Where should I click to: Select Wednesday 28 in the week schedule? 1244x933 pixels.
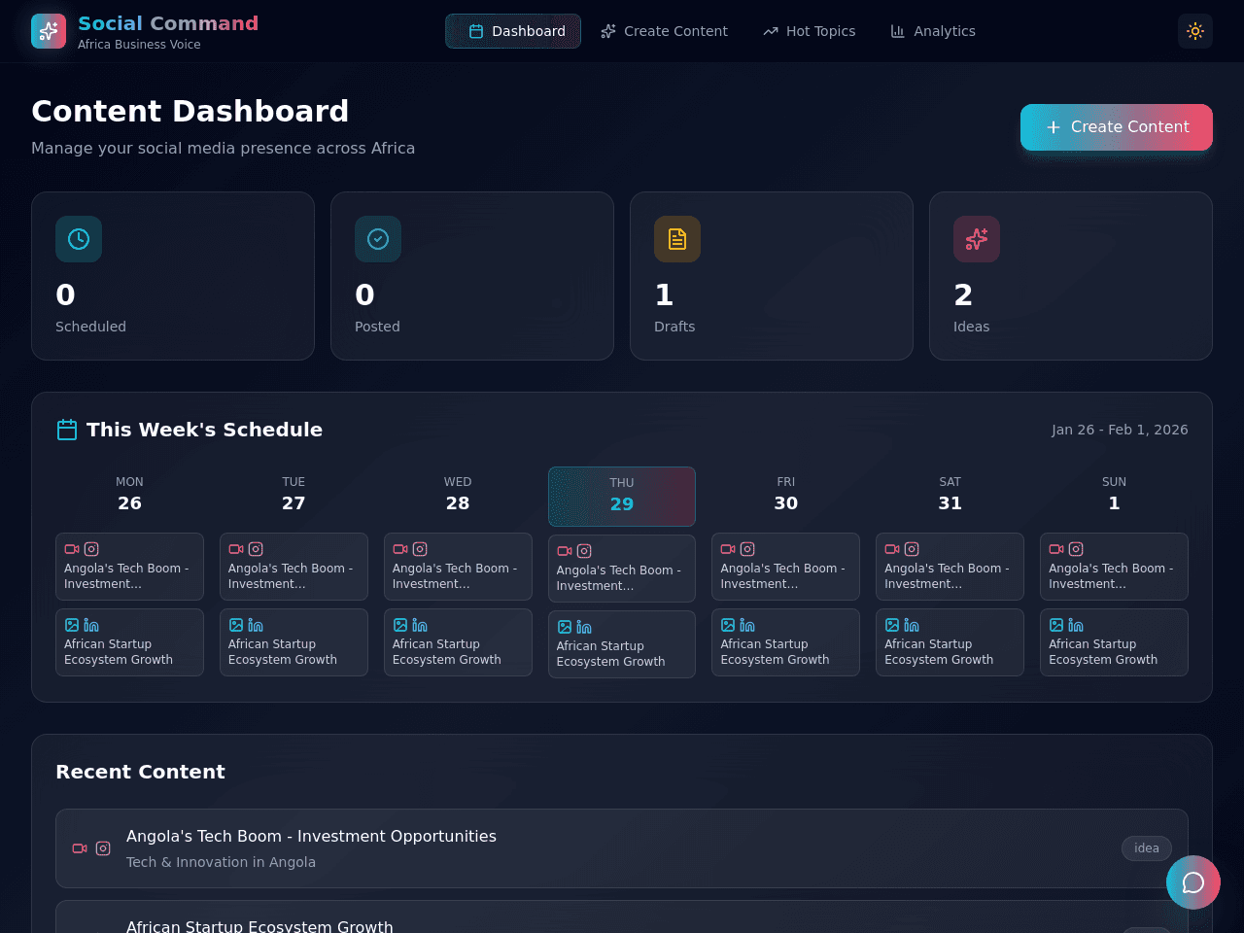coord(458,495)
